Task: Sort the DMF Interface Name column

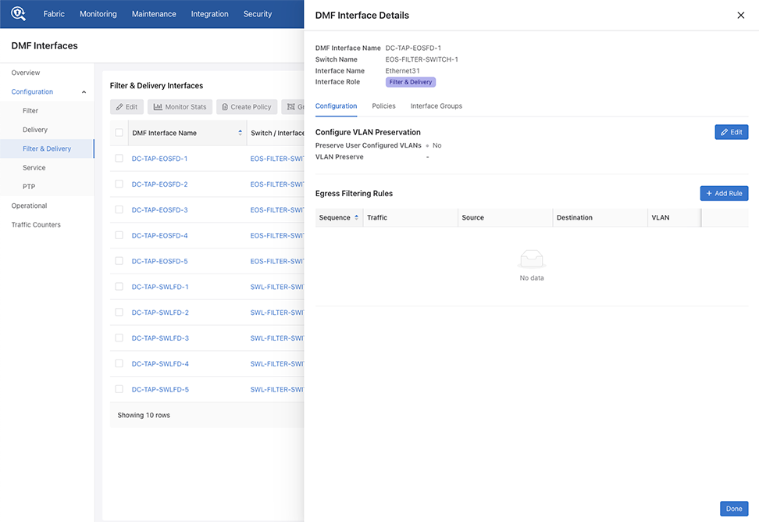Action: pos(240,133)
